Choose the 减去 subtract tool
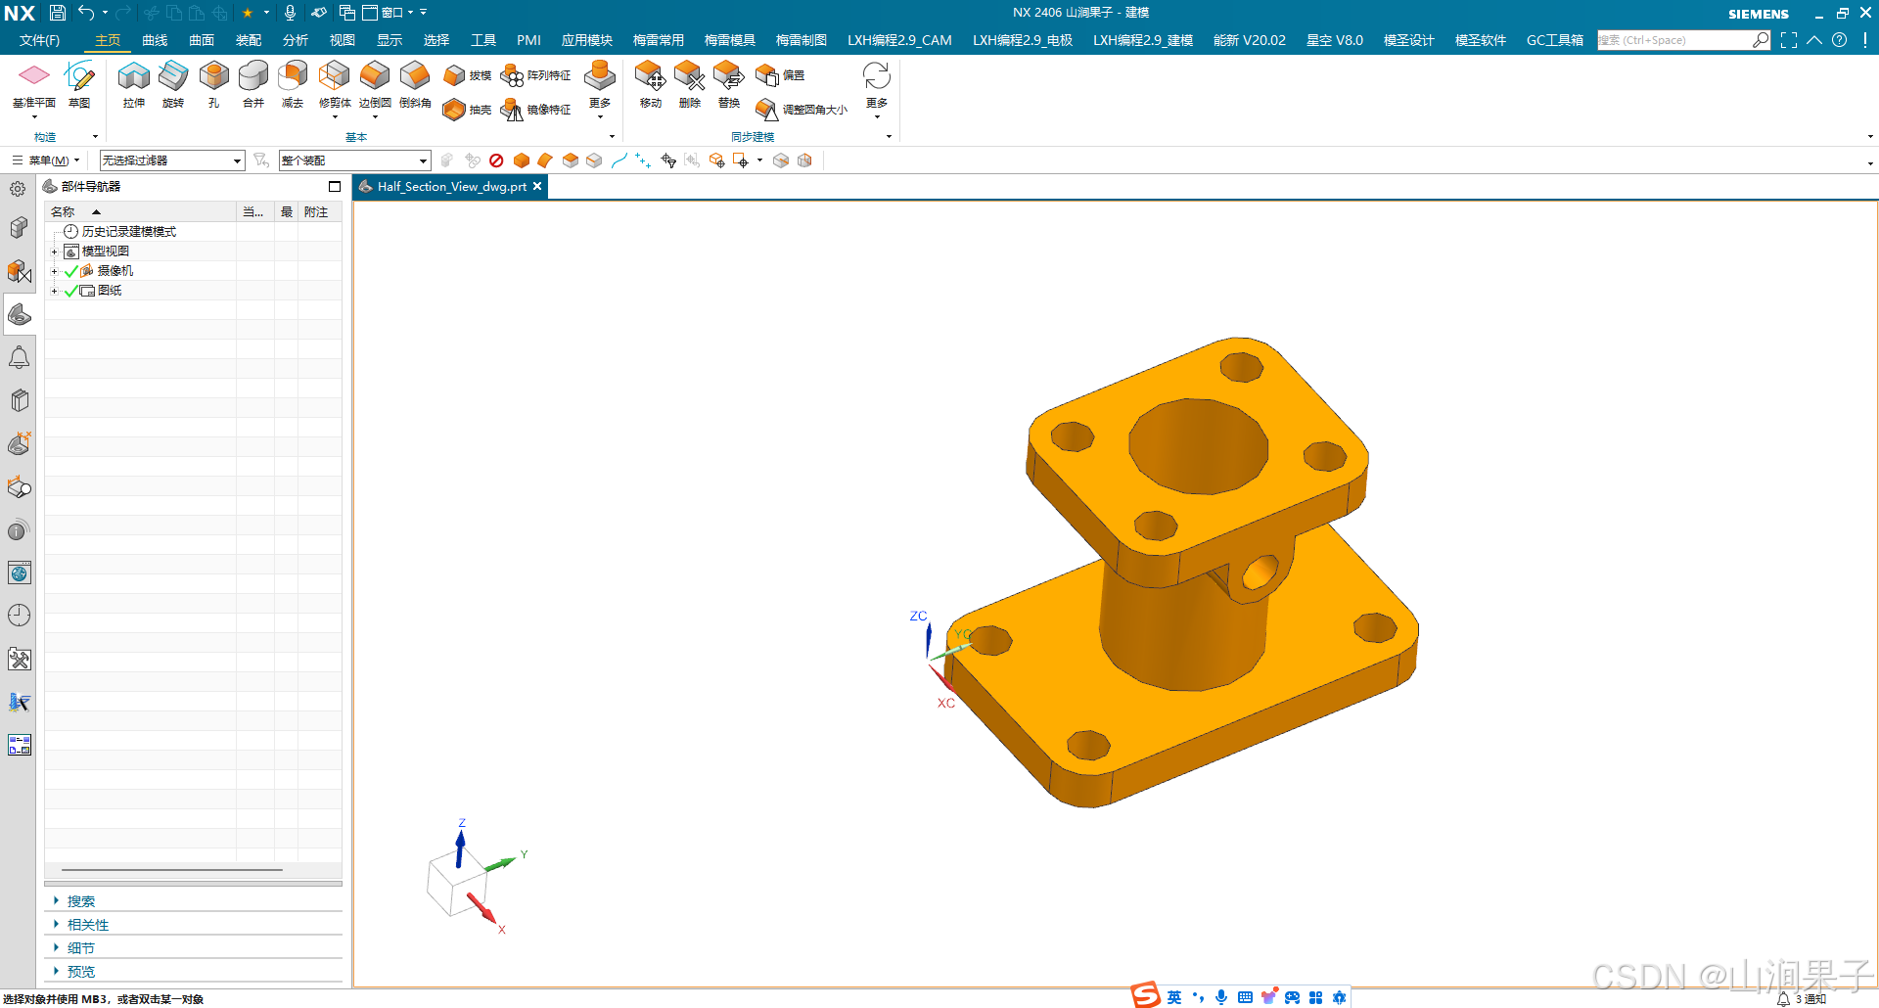1879x1008 pixels. (x=293, y=84)
